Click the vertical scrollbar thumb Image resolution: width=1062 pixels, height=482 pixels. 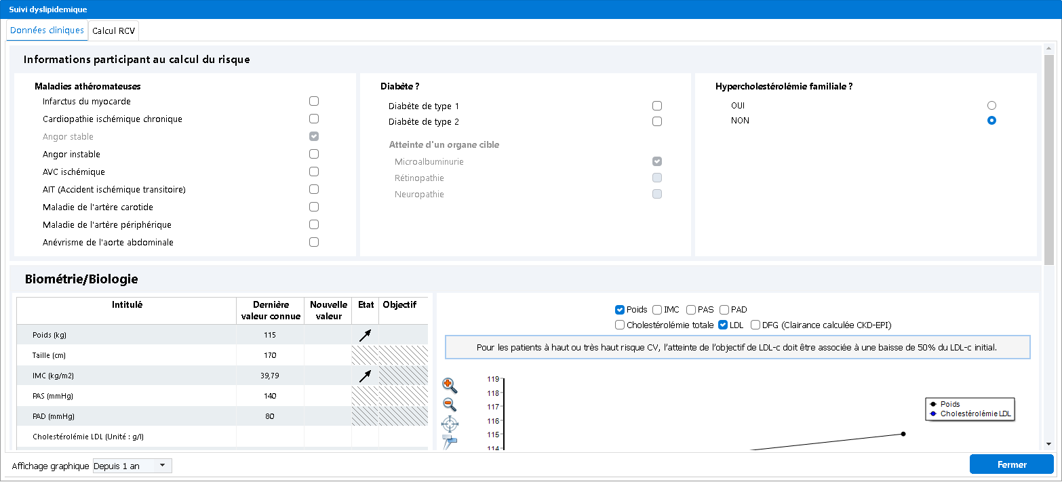coord(1049,159)
